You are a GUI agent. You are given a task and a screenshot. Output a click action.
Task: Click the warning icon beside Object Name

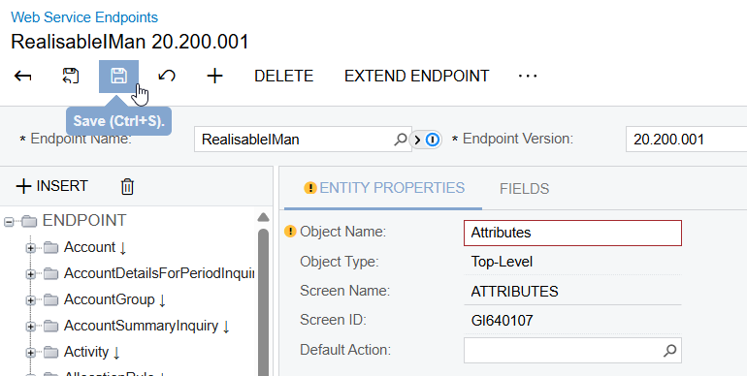(x=290, y=232)
